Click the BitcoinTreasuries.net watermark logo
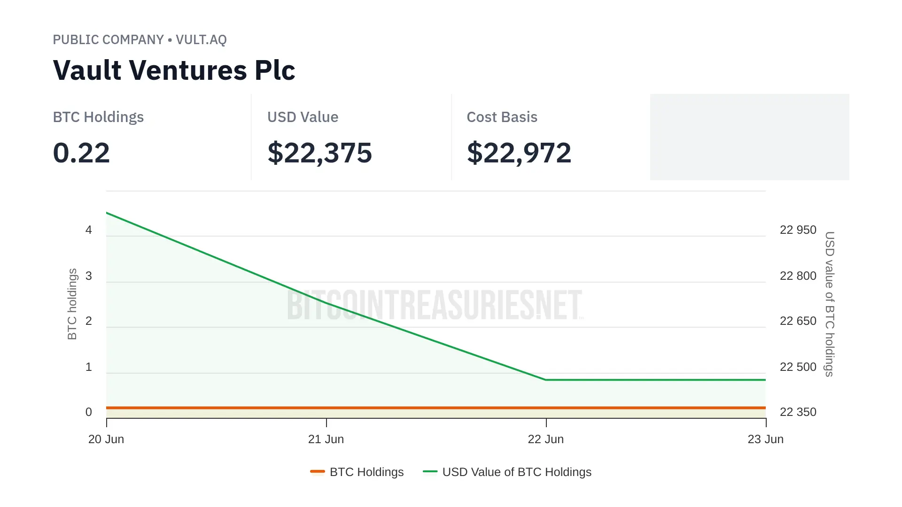 click(x=435, y=305)
